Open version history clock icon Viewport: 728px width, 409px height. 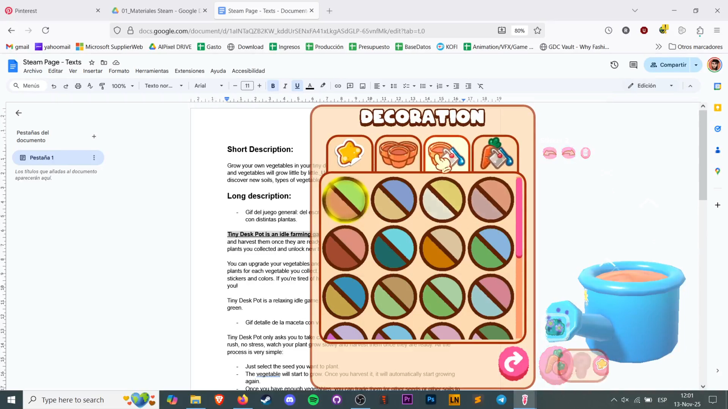[614, 65]
